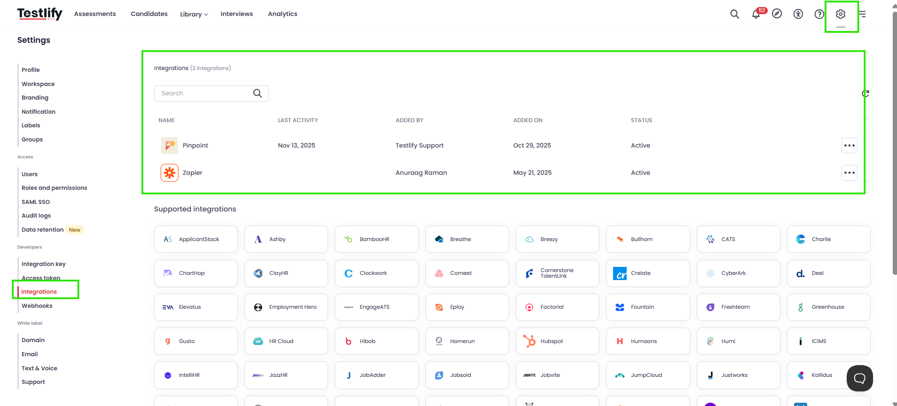Image resolution: width=897 pixels, height=406 pixels.
Task: Open the chat support widget
Action: click(860, 378)
